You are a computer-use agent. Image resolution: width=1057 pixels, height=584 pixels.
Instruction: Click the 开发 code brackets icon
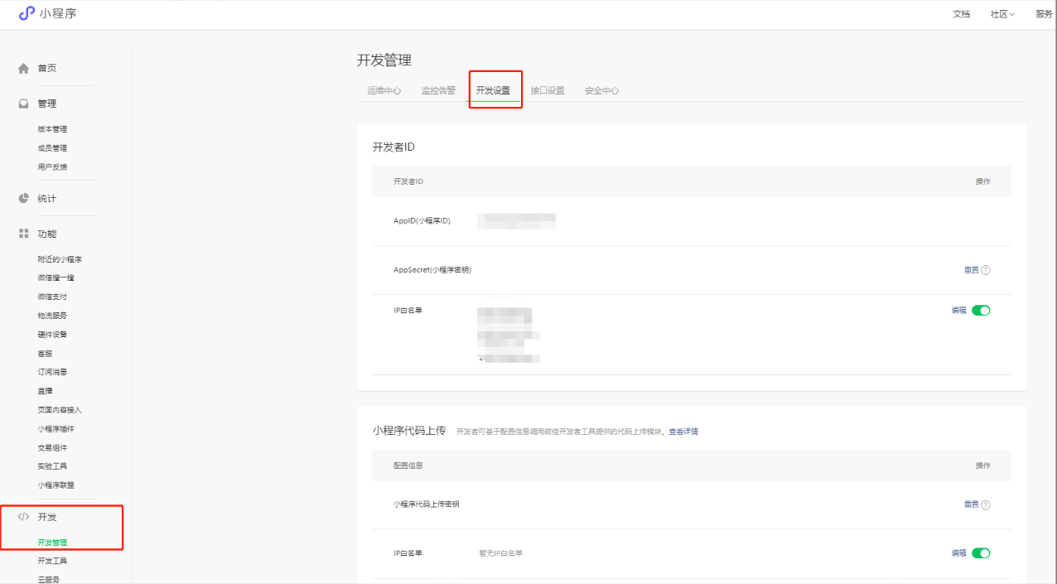click(x=24, y=517)
